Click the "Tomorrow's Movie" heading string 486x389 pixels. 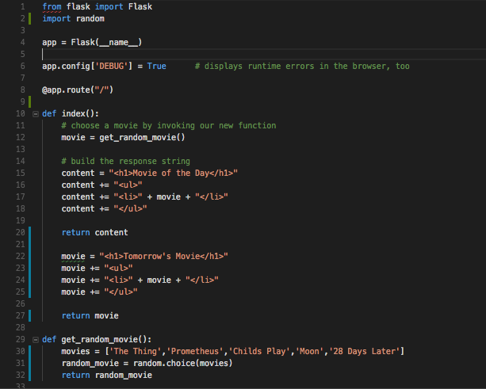(x=163, y=256)
